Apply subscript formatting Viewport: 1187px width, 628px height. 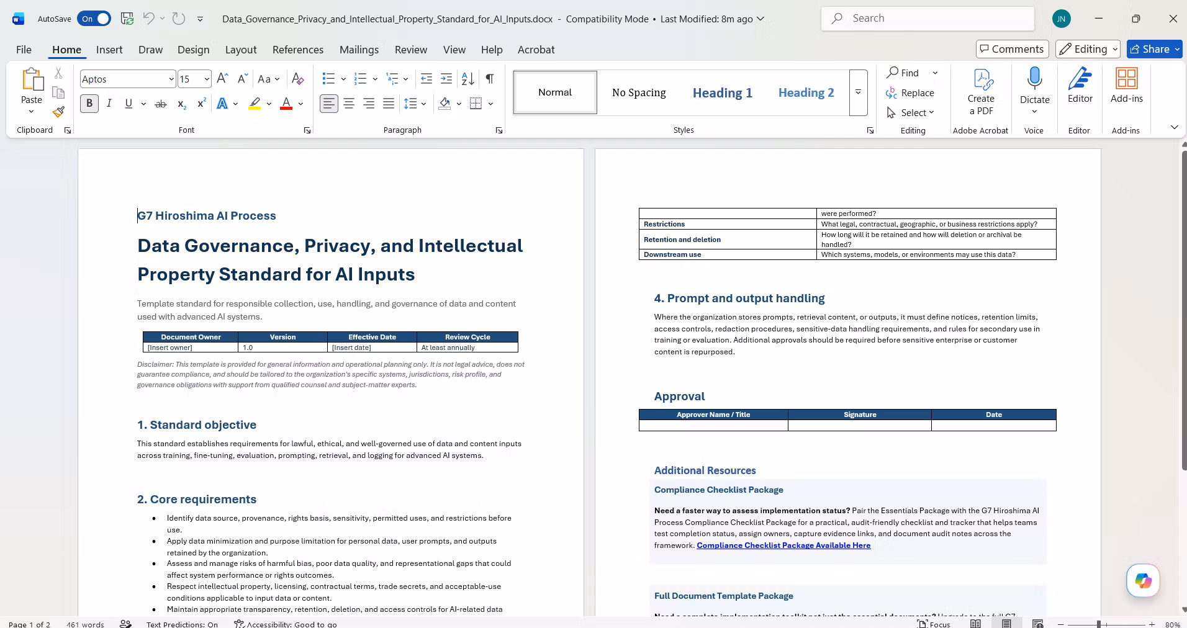click(x=181, y=104)
